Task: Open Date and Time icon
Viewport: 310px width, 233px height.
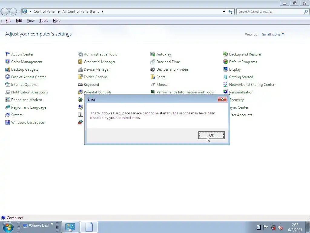Action: tap(153, 62)
